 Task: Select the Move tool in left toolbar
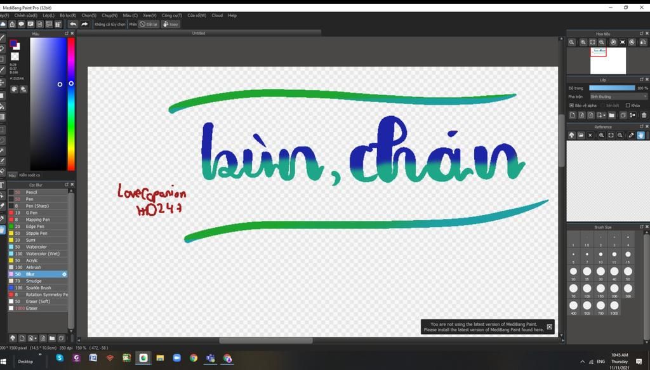coord(2,83)
